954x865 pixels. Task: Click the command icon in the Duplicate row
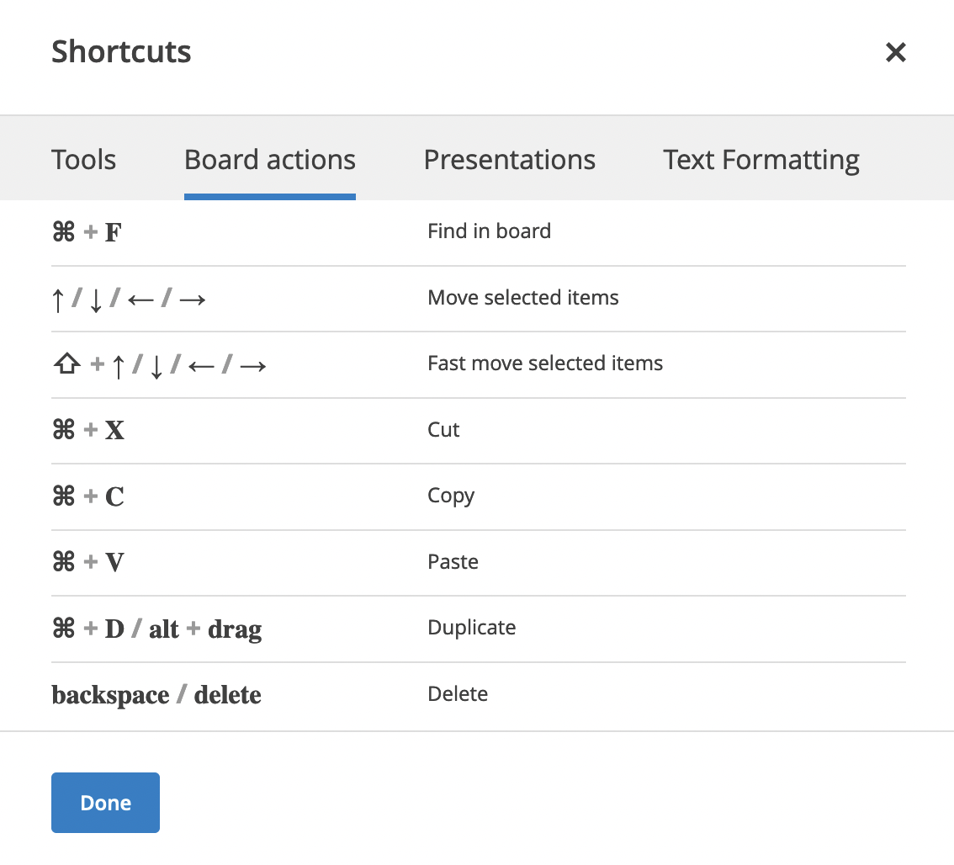(x=63, y=629)
